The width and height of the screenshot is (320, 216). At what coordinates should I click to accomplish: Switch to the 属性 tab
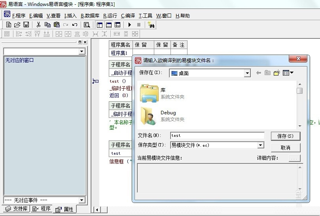(x=64, y=209)
